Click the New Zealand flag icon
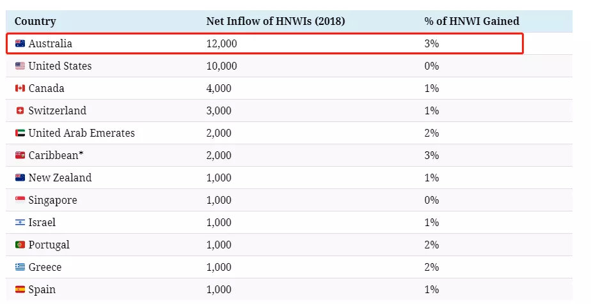591x304 pixels. [20, 178]
